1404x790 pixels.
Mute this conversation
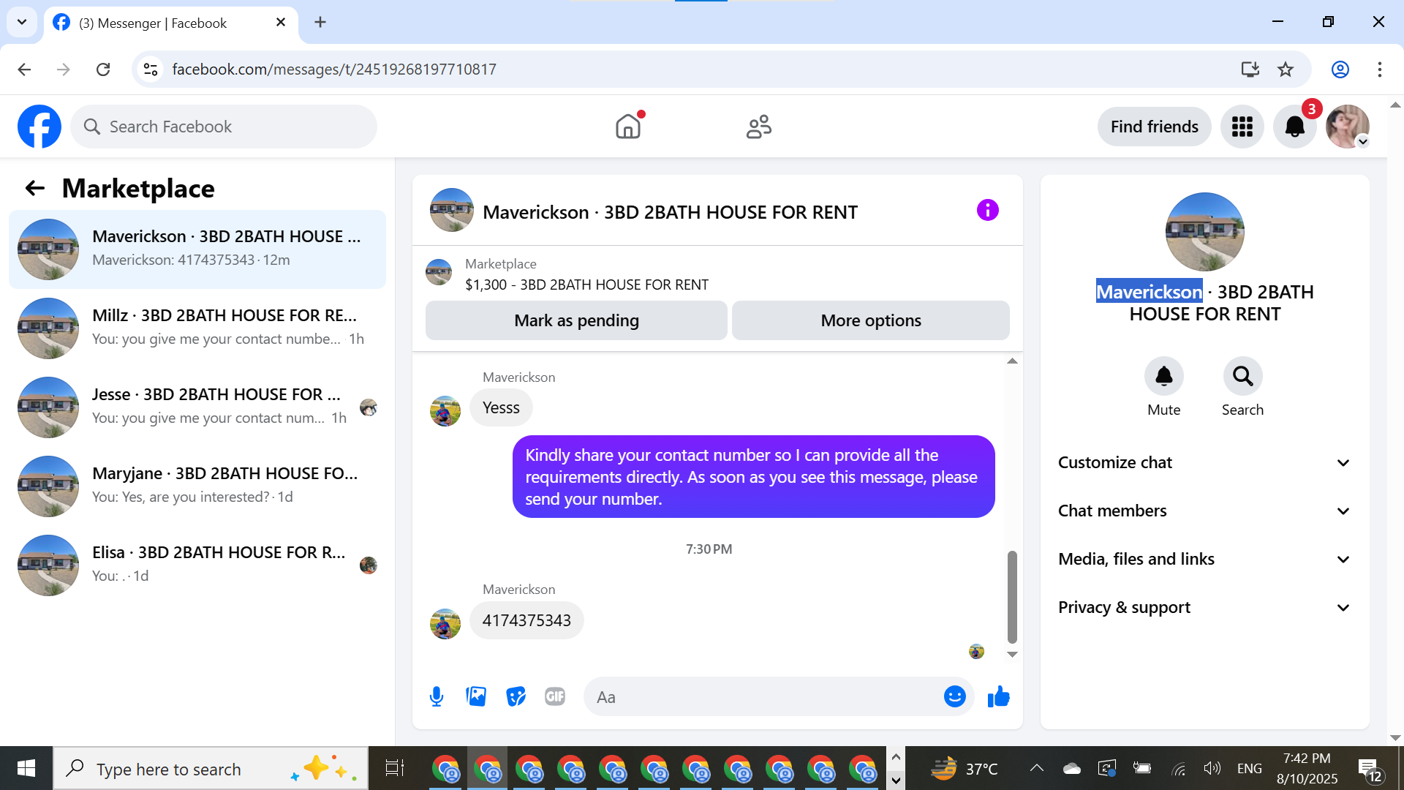1163,376
